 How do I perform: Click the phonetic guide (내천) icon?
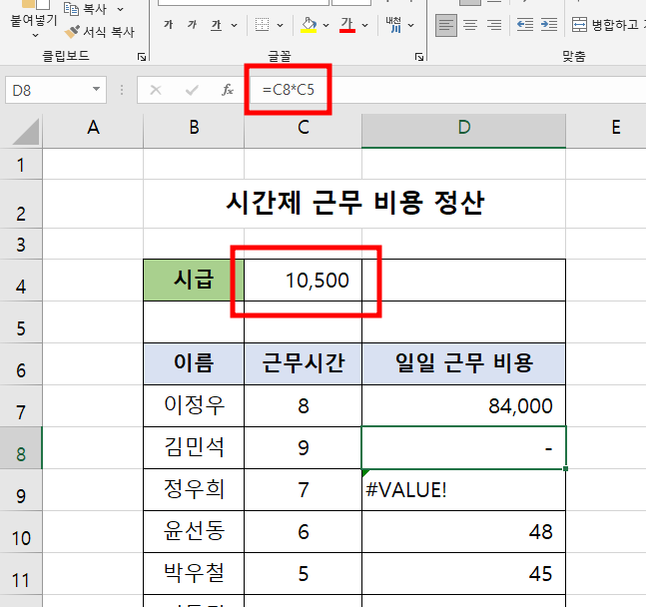[393, 25]
